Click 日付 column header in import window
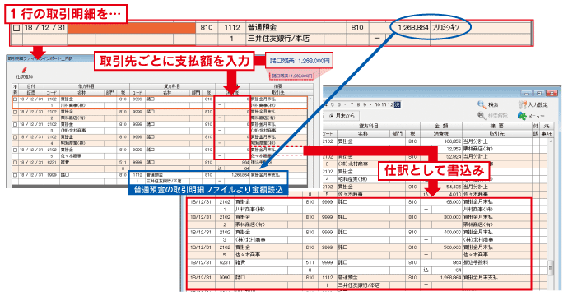 tap(31, 87)
